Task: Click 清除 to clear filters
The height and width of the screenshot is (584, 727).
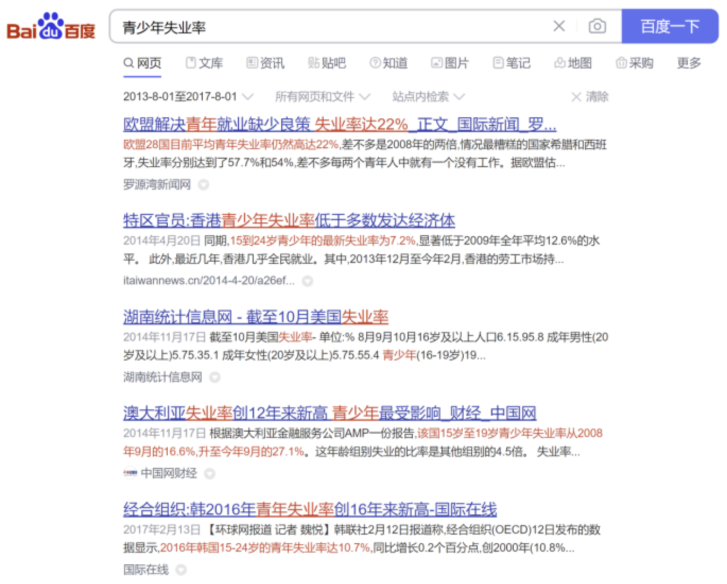Action: click(x=590, y=97)
